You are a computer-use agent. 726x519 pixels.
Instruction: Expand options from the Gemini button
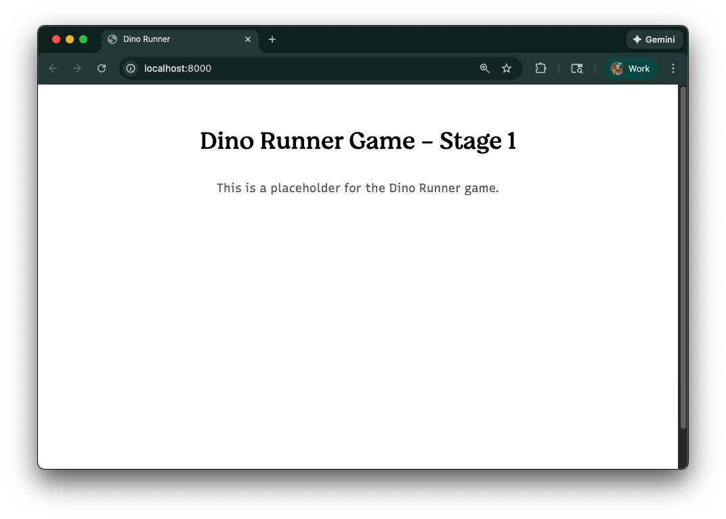[654, 39]
